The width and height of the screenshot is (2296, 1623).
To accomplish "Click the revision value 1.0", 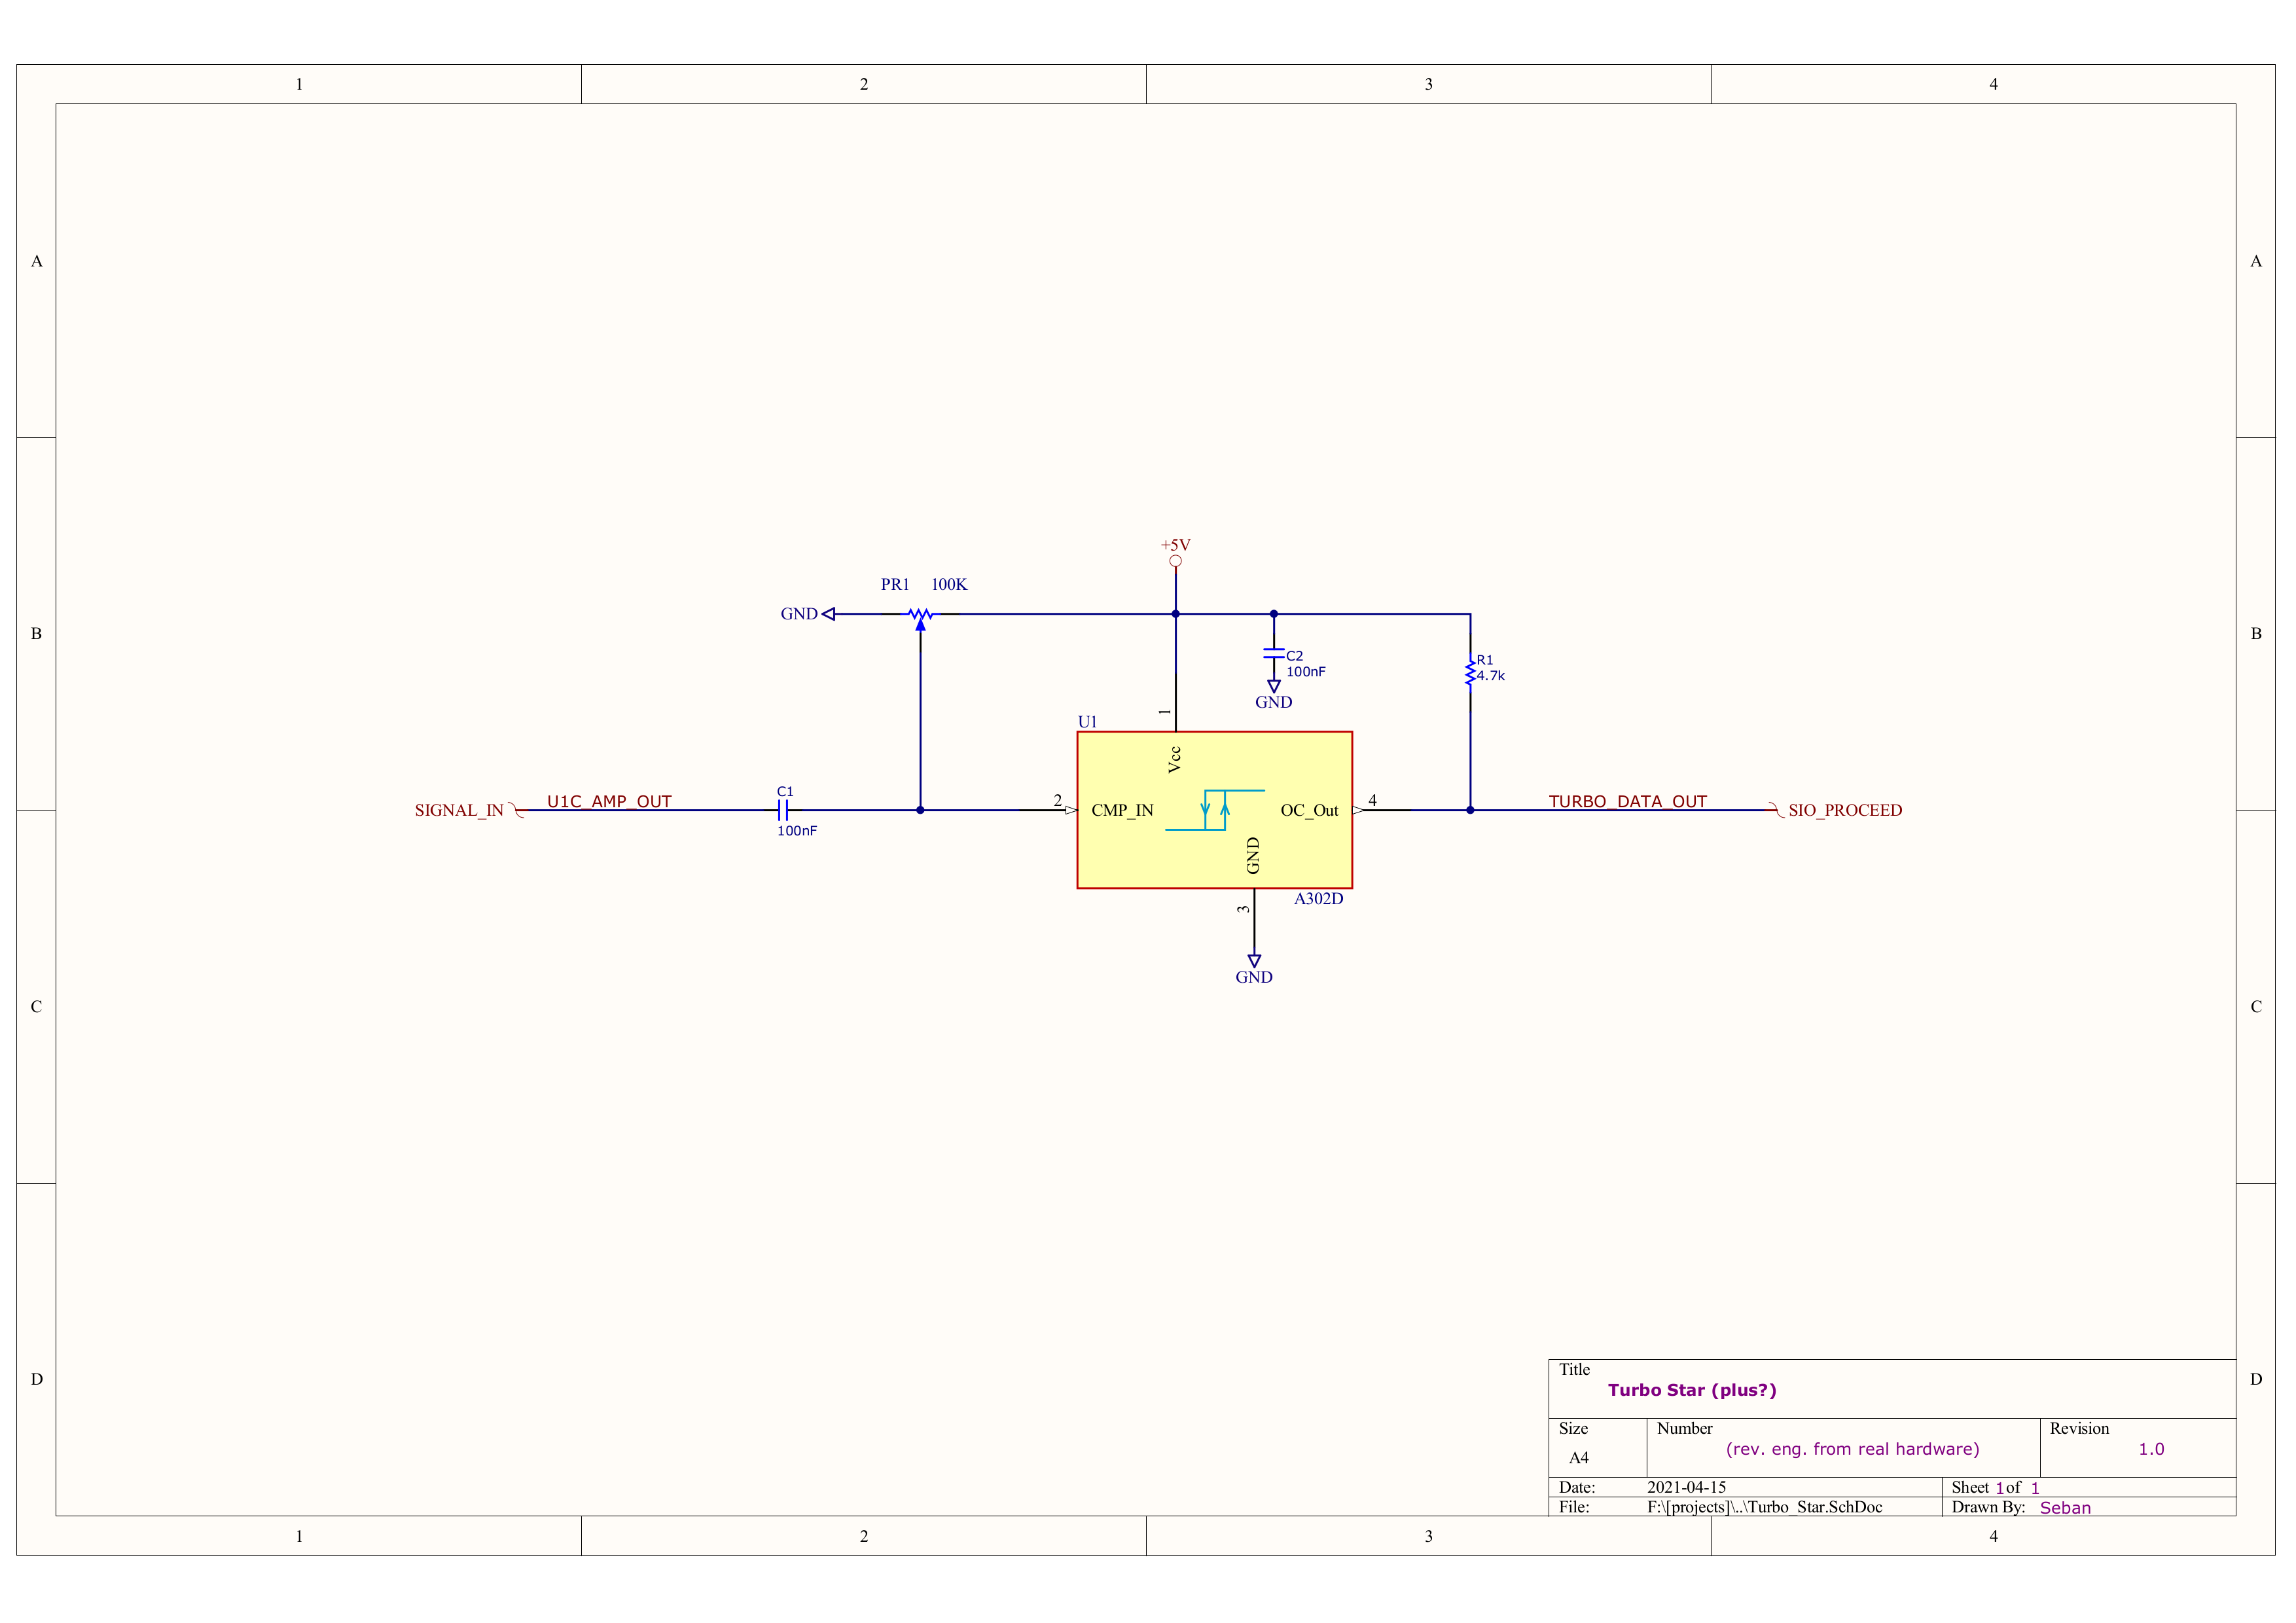I will click(2151, 1449).
